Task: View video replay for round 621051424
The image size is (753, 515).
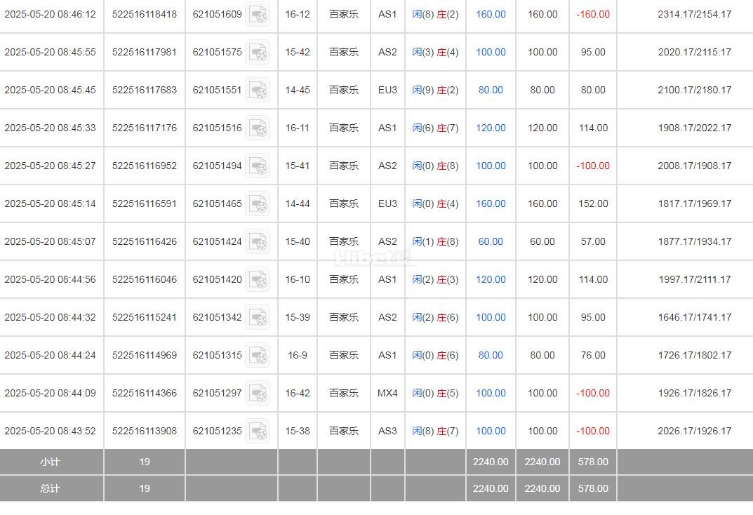Action: 258,241
